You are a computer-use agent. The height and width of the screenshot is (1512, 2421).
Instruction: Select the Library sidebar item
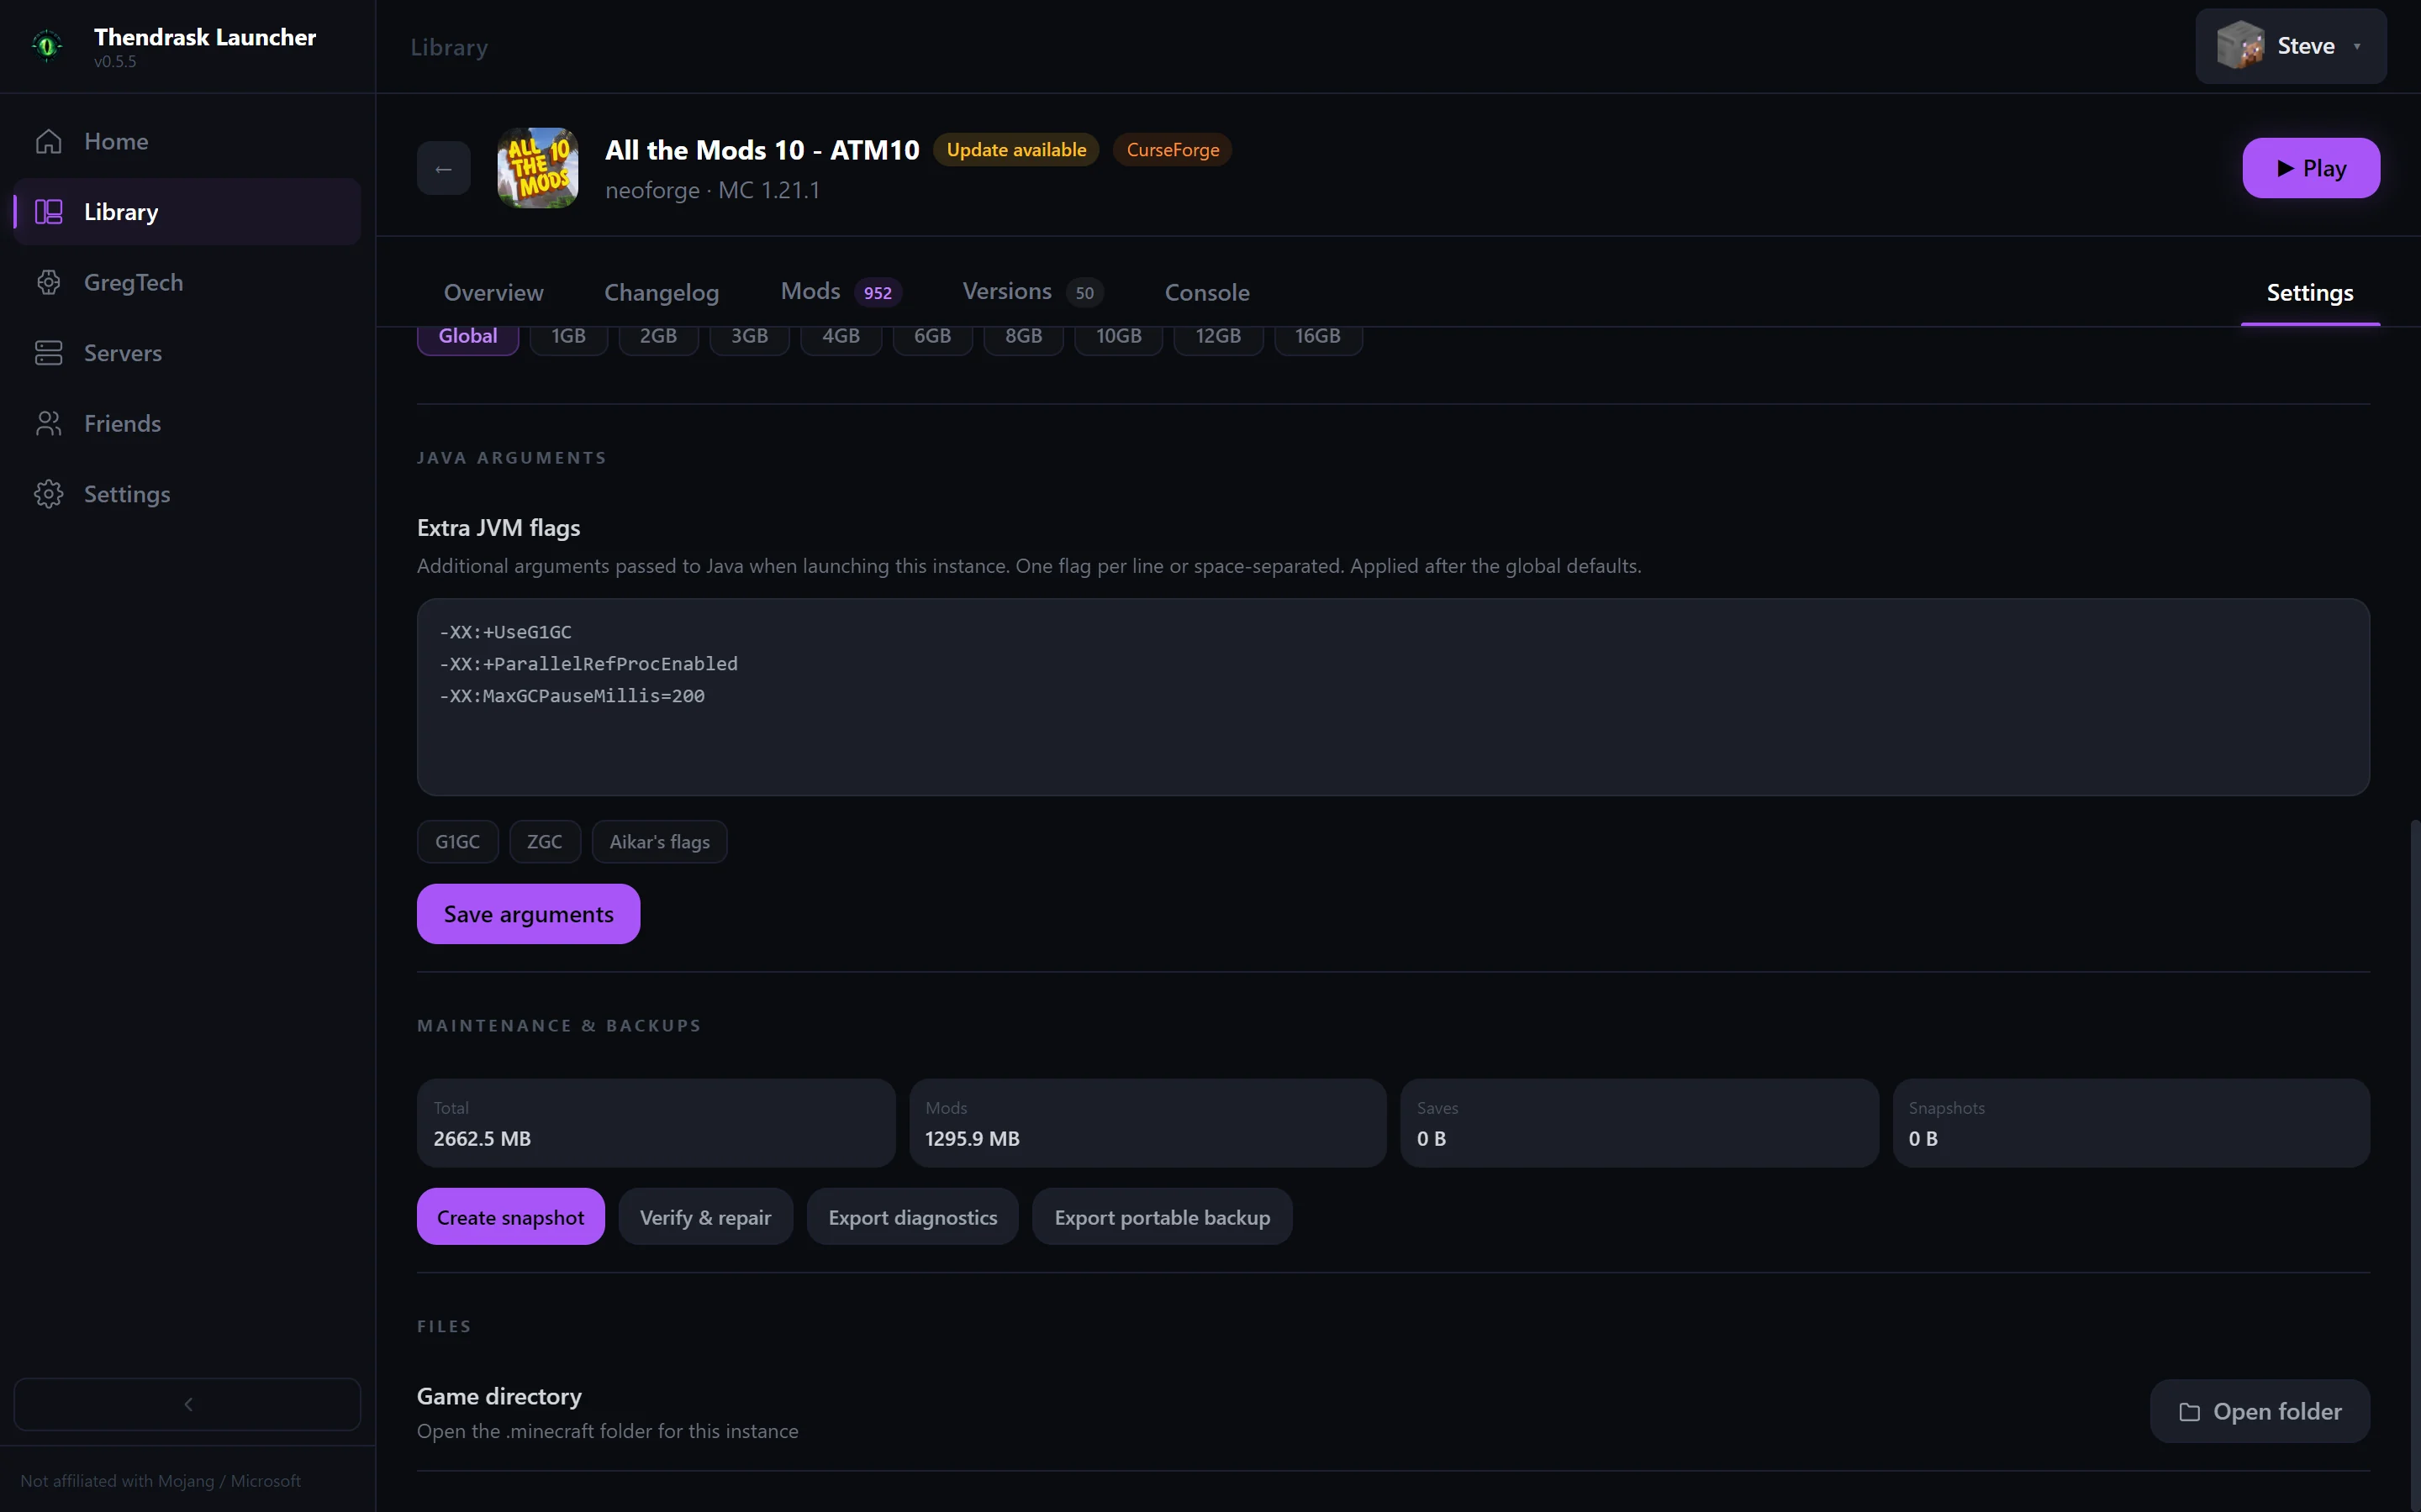tap(187, 212)
